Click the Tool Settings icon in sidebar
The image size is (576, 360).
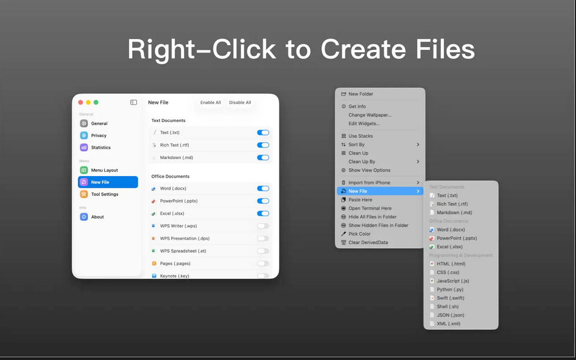click(x=83, y=195)
